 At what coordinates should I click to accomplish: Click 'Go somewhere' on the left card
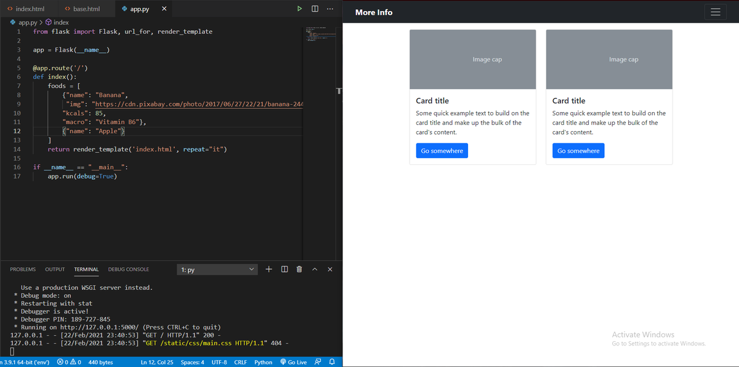click(x=442, y=151)
